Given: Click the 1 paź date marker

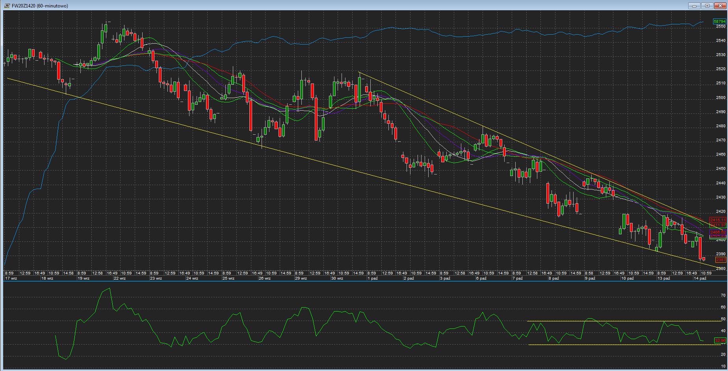Looking at the screenshot, I should (372, 278).
